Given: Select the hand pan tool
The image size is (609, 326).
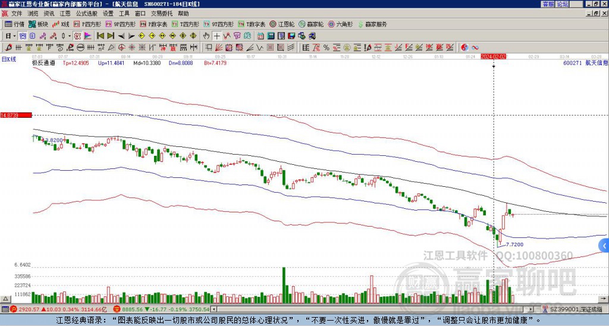Looking at the screenshot, I should [206, 36].
